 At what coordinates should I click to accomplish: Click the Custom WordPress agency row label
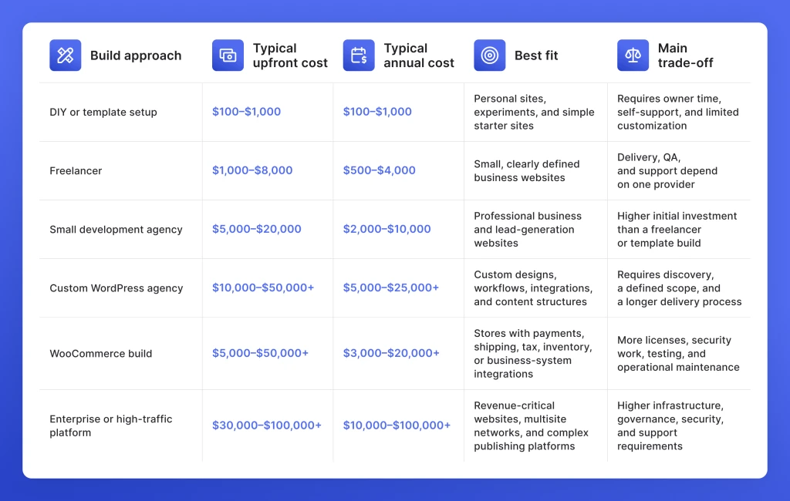coord(116,288)
